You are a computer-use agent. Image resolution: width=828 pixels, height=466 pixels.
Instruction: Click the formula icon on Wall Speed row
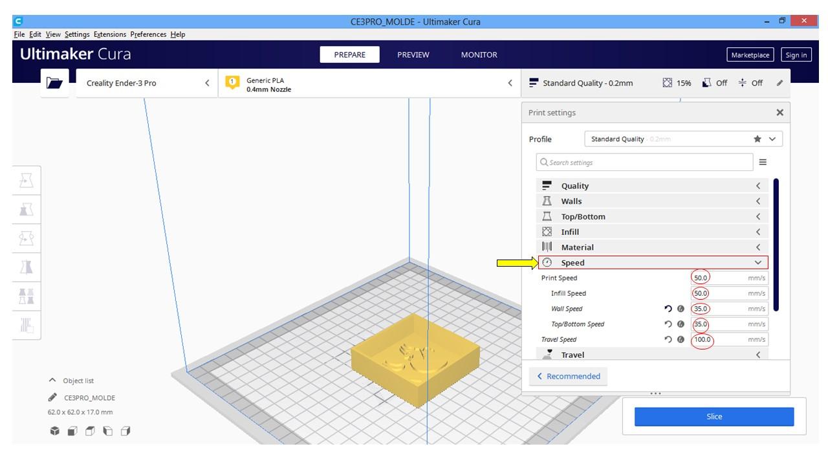click(681, 309)
